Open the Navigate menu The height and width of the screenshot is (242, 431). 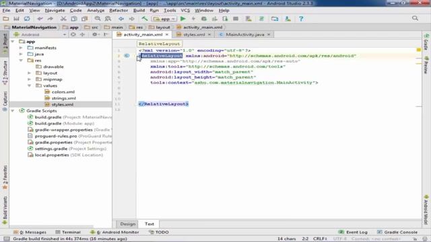click(55, 11)
